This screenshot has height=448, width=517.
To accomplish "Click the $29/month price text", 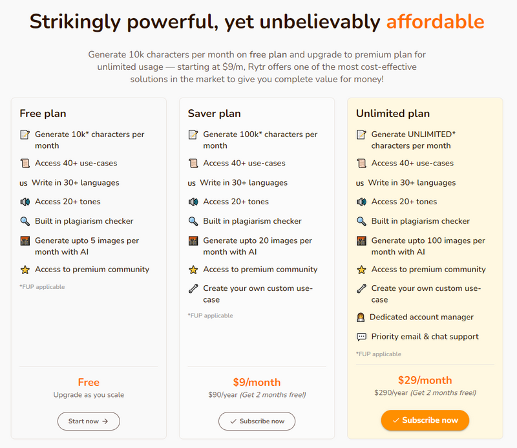I will tap(425, 380).
